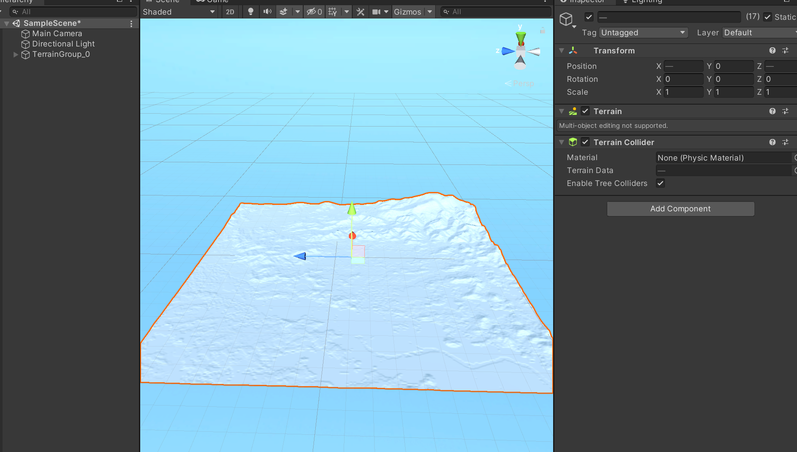Viewport: 797px width, 452px height.
Task: Open Transform preset settings icon
Action: [x=785, y=50]
